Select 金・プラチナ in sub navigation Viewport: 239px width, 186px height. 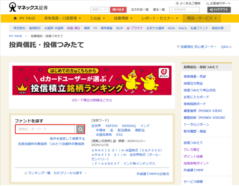(135, 28)
